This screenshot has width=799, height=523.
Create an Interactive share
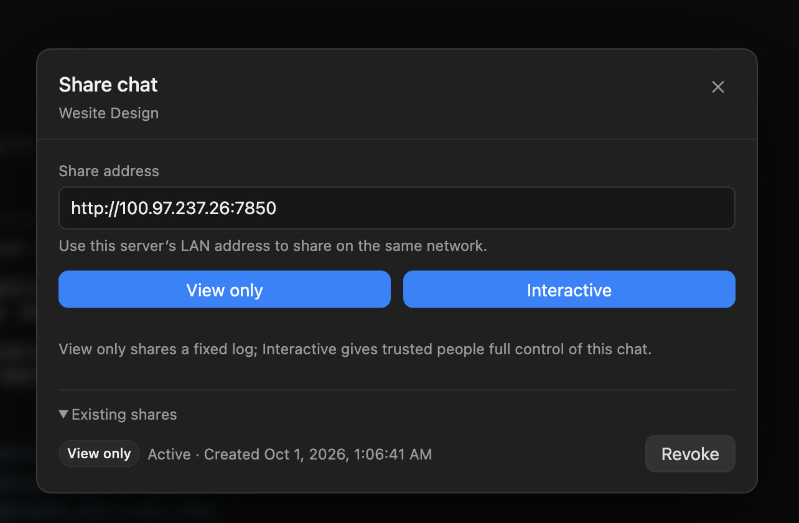(x=569, y=290)
